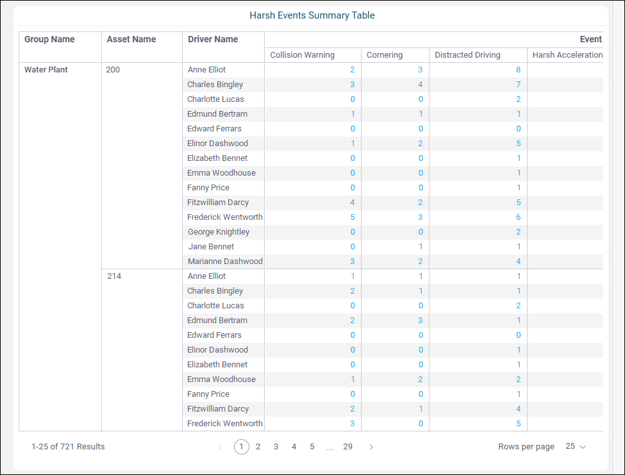
Task: Click the pagination ellipsis
Action: pos(329,448)
